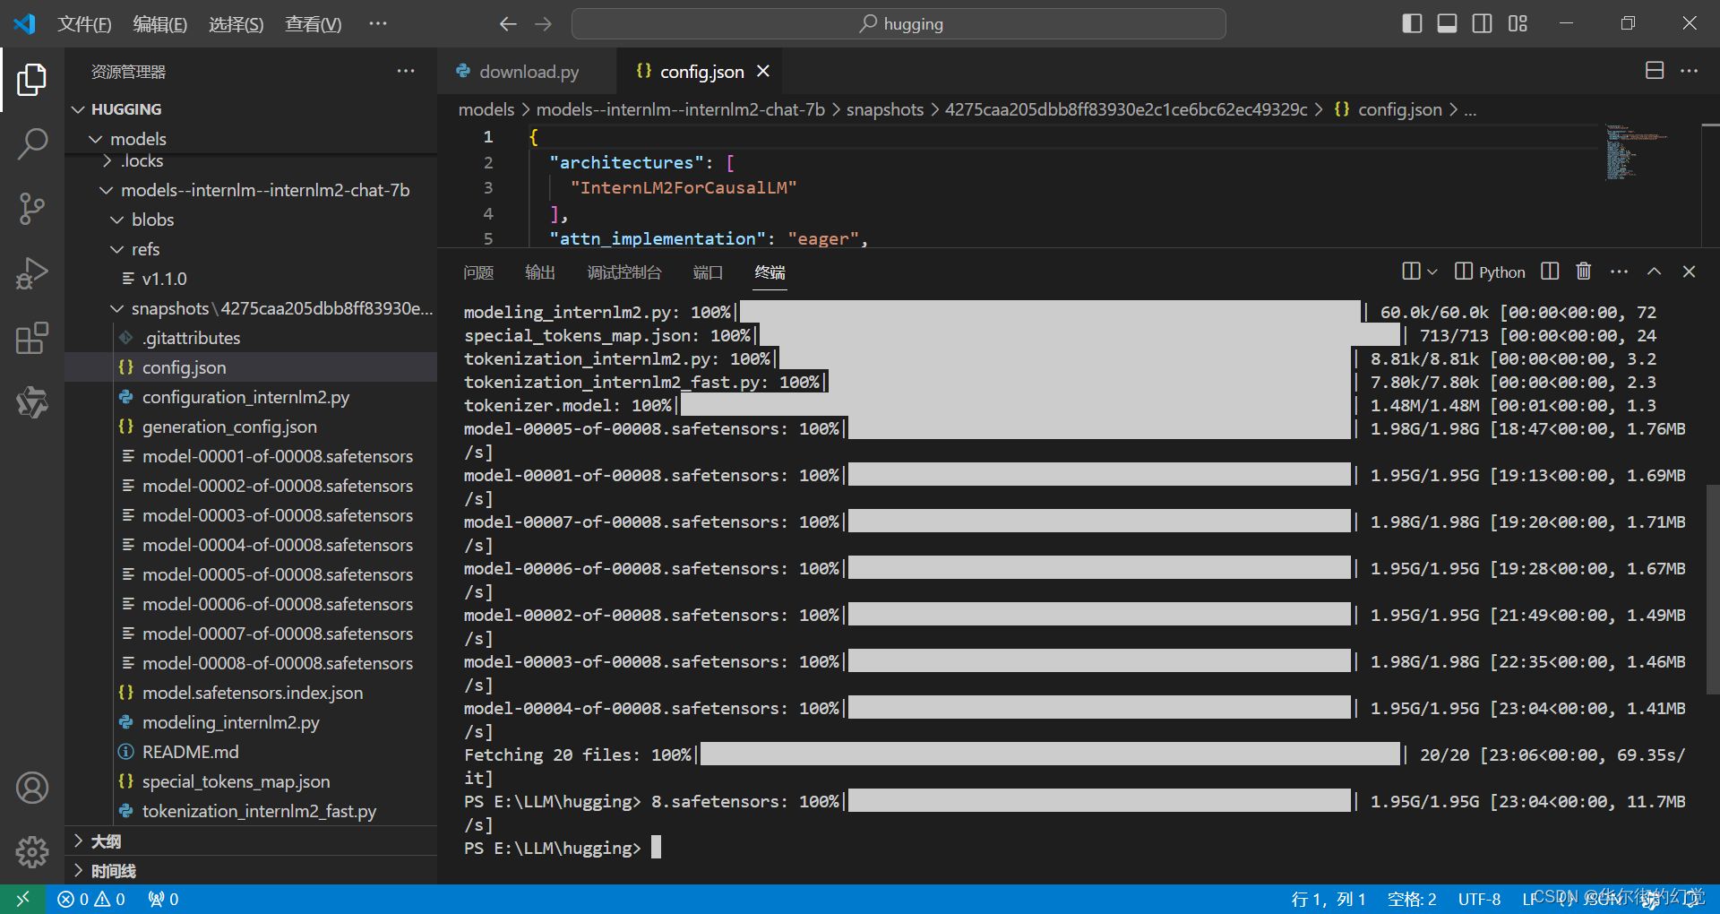The height and width of the screenshot is (914, 1720).
Task: Close the terminal panel
Action: tap(1689, 272)
